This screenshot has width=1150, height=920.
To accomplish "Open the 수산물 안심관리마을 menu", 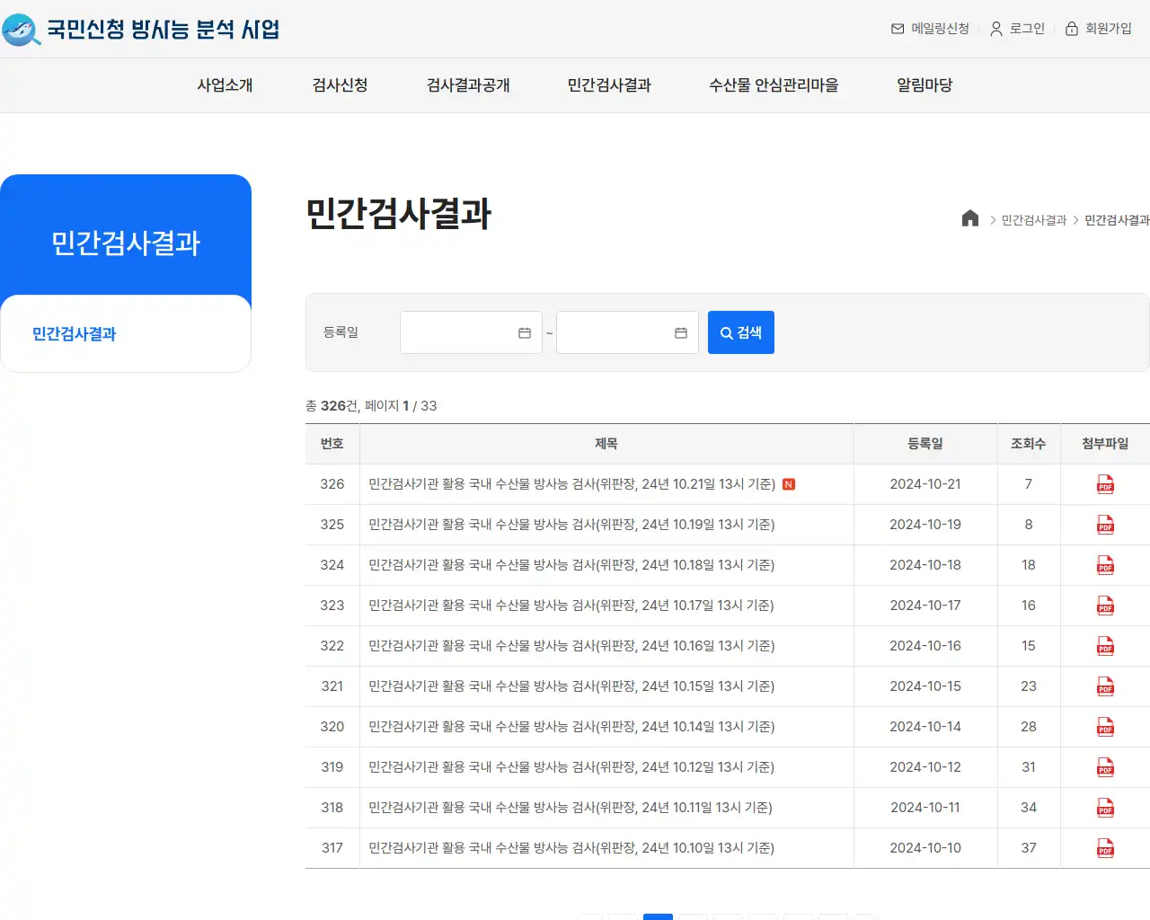I will 774,85.
